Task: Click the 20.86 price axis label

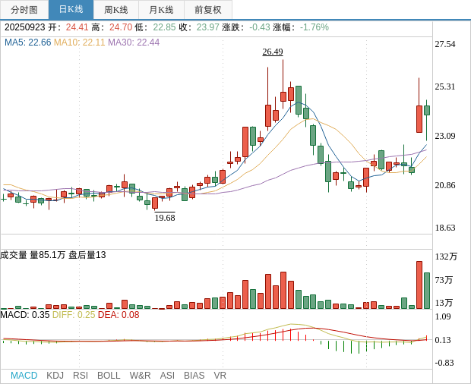Action: pyautogui.click(x=445, y=185)
